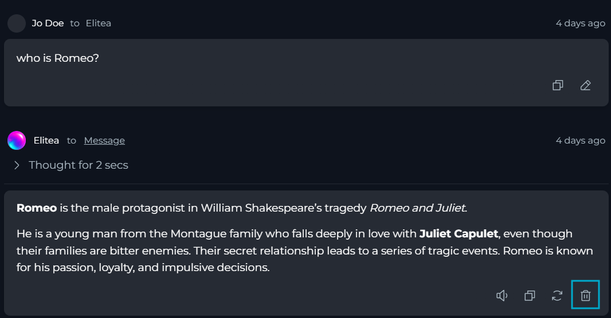
Task: Expand the 'Thought for 2 secs' chevron
Action: (x=17, y=165)
